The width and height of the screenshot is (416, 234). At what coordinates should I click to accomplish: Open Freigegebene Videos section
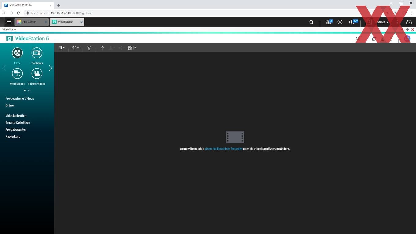20,98
